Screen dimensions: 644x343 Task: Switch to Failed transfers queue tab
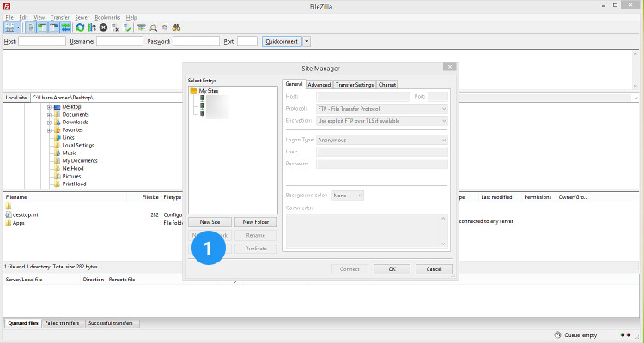tap(62, 323)
